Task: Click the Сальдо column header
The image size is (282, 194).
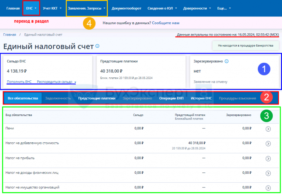Action: coord(138,115)
